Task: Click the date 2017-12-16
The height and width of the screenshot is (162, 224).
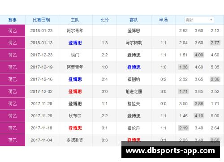Action: pyautogui.click(x=41, y=79)
